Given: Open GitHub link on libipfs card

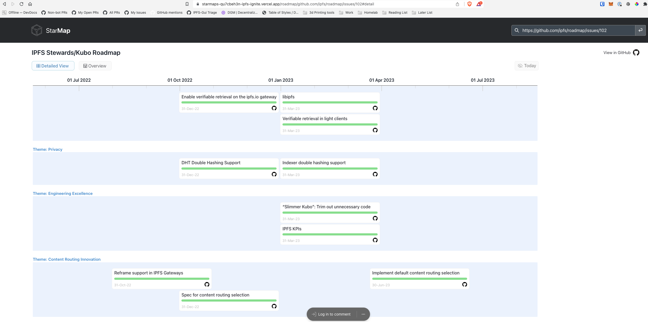Looking at the screenshot, I should 375,108.
